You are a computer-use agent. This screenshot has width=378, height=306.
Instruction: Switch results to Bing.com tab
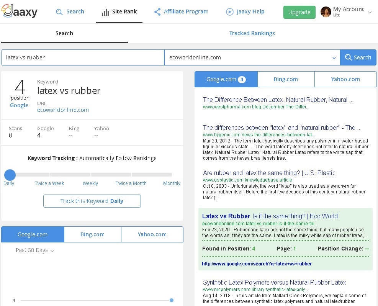tap(286, 79)
